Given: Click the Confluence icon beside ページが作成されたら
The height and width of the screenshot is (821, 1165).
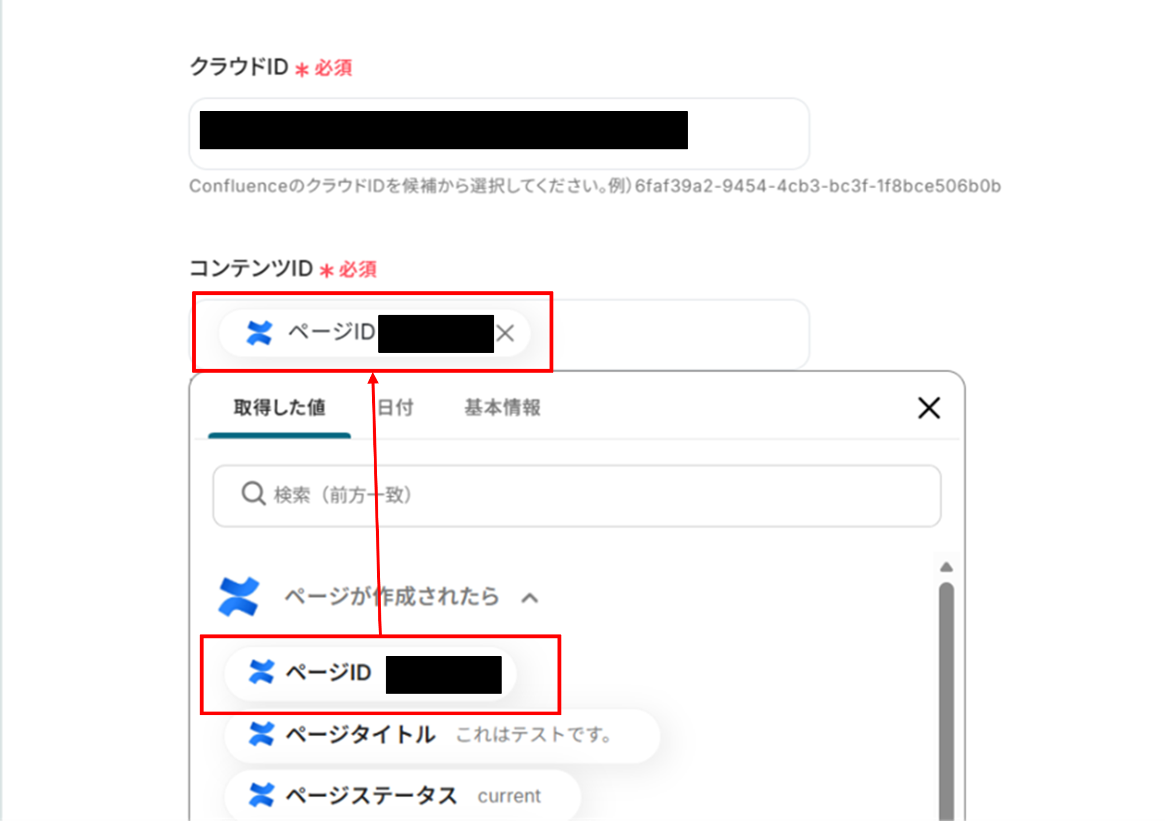Looking at the screenshot, I should (239, 597).
